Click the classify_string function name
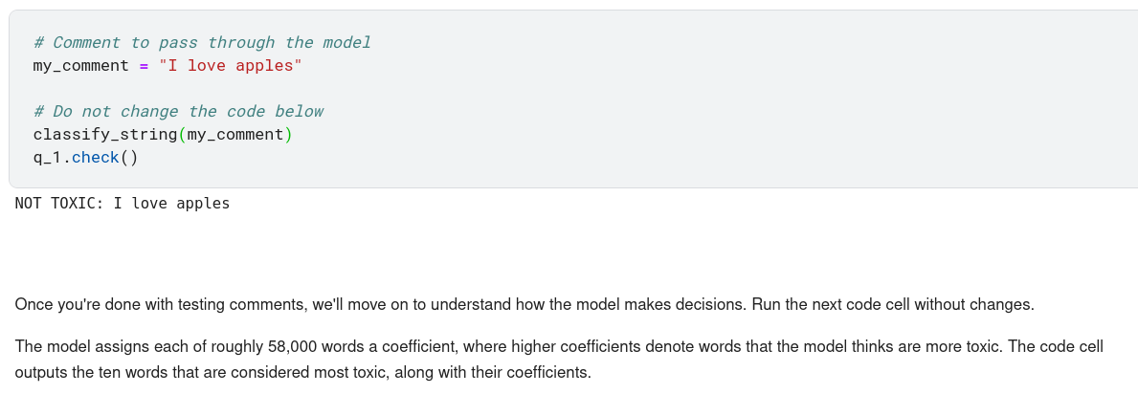The width and height of the screenshot is (1138, 394). tap(104, 134)
